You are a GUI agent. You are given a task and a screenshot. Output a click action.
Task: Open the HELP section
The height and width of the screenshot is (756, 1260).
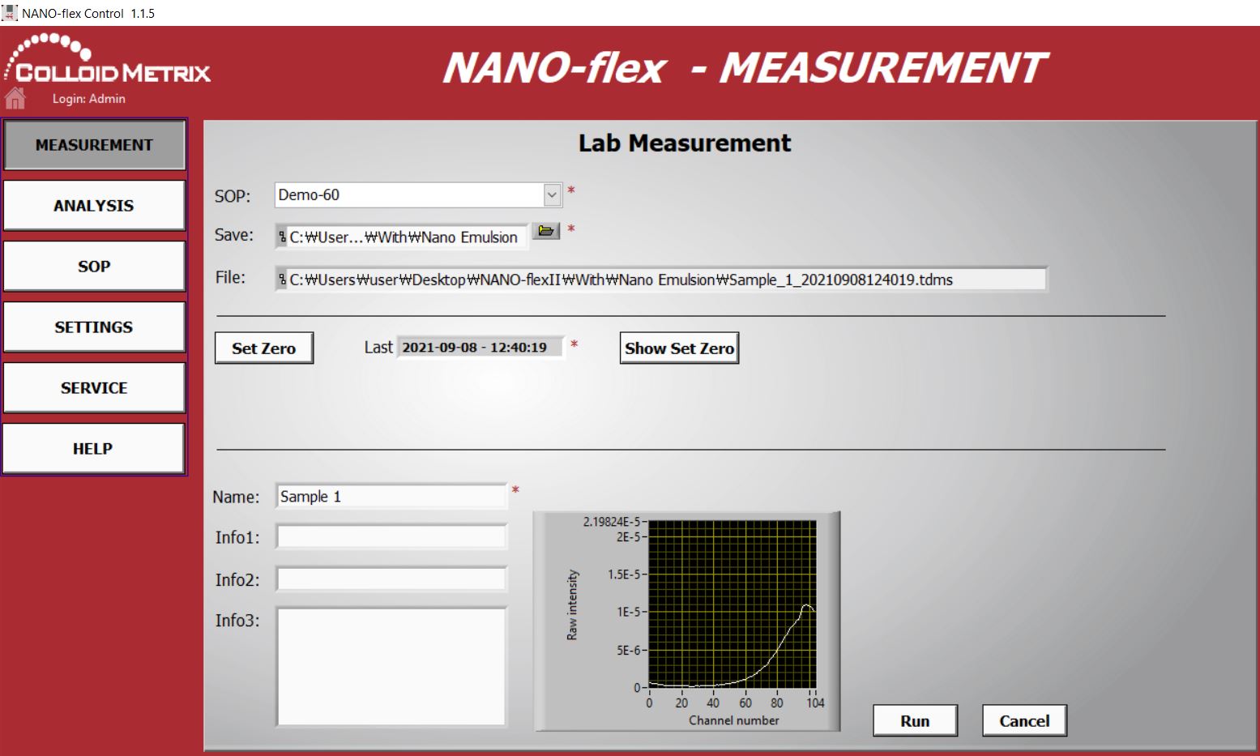coord(95,449)
